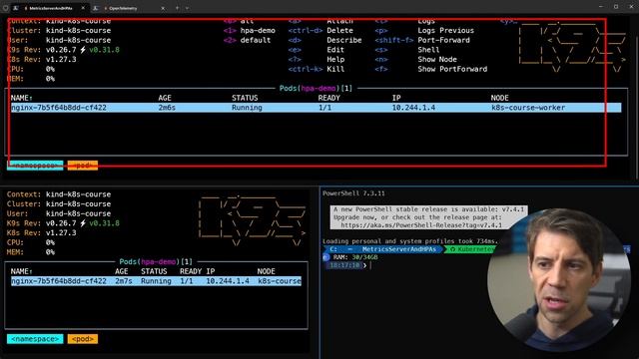The width and height of the screenshot is (639, 359).
Task: Click the lightning icon in bottom-left K9s Rev
Action: tap(83, 223)
